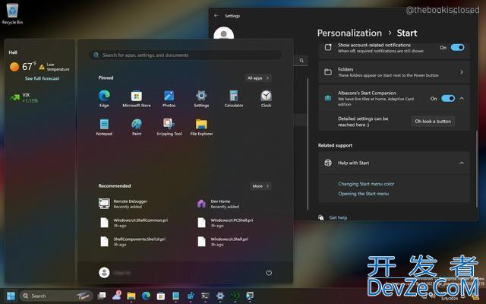Click the Start menu power icon
Viewport: 486px width, 304px height.
coord(269,273)
